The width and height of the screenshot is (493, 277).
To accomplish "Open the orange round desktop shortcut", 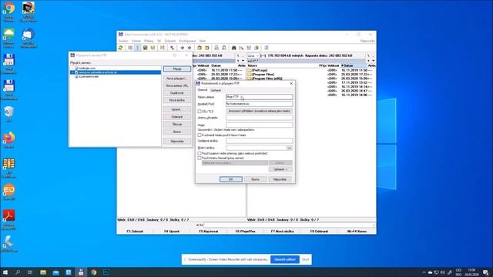I will click(x=8, y=192).
